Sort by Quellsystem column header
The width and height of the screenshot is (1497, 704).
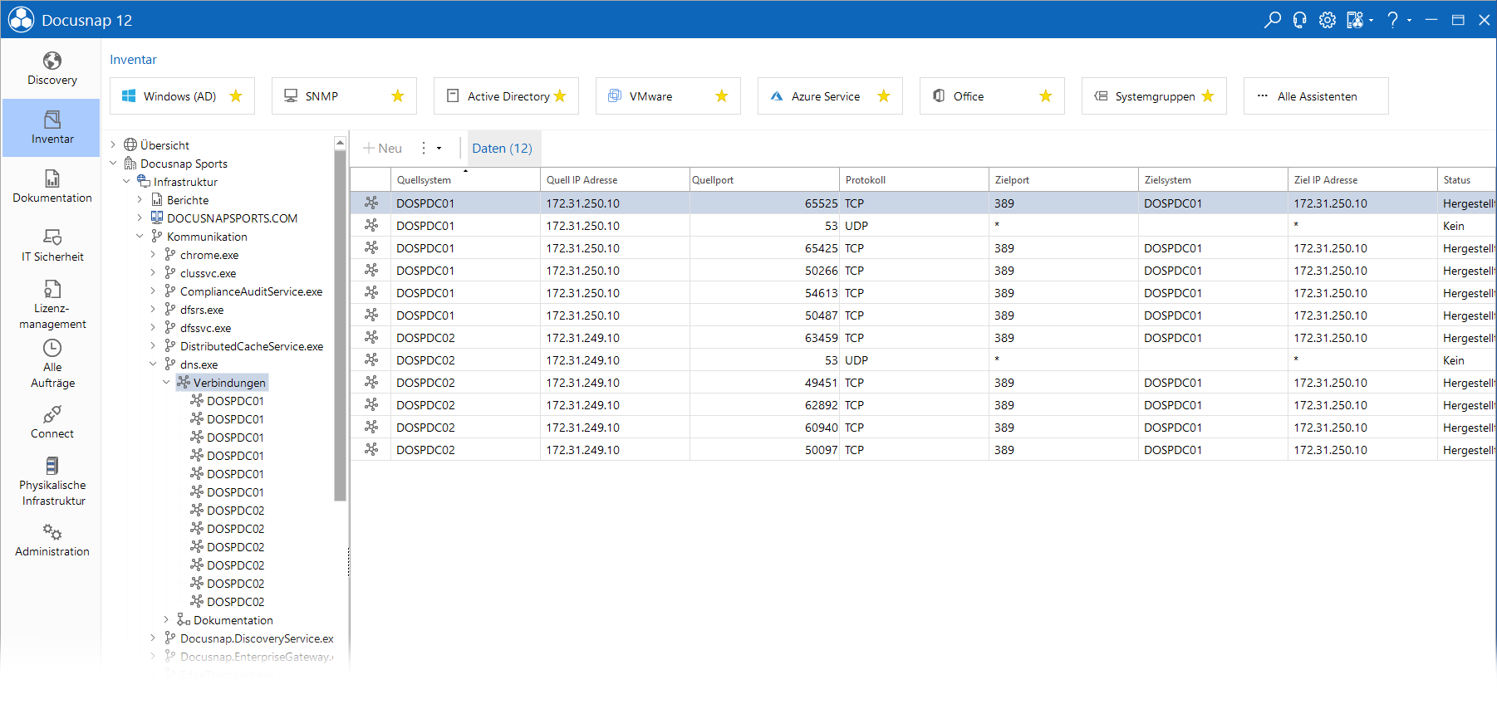(x=465, y=180)
